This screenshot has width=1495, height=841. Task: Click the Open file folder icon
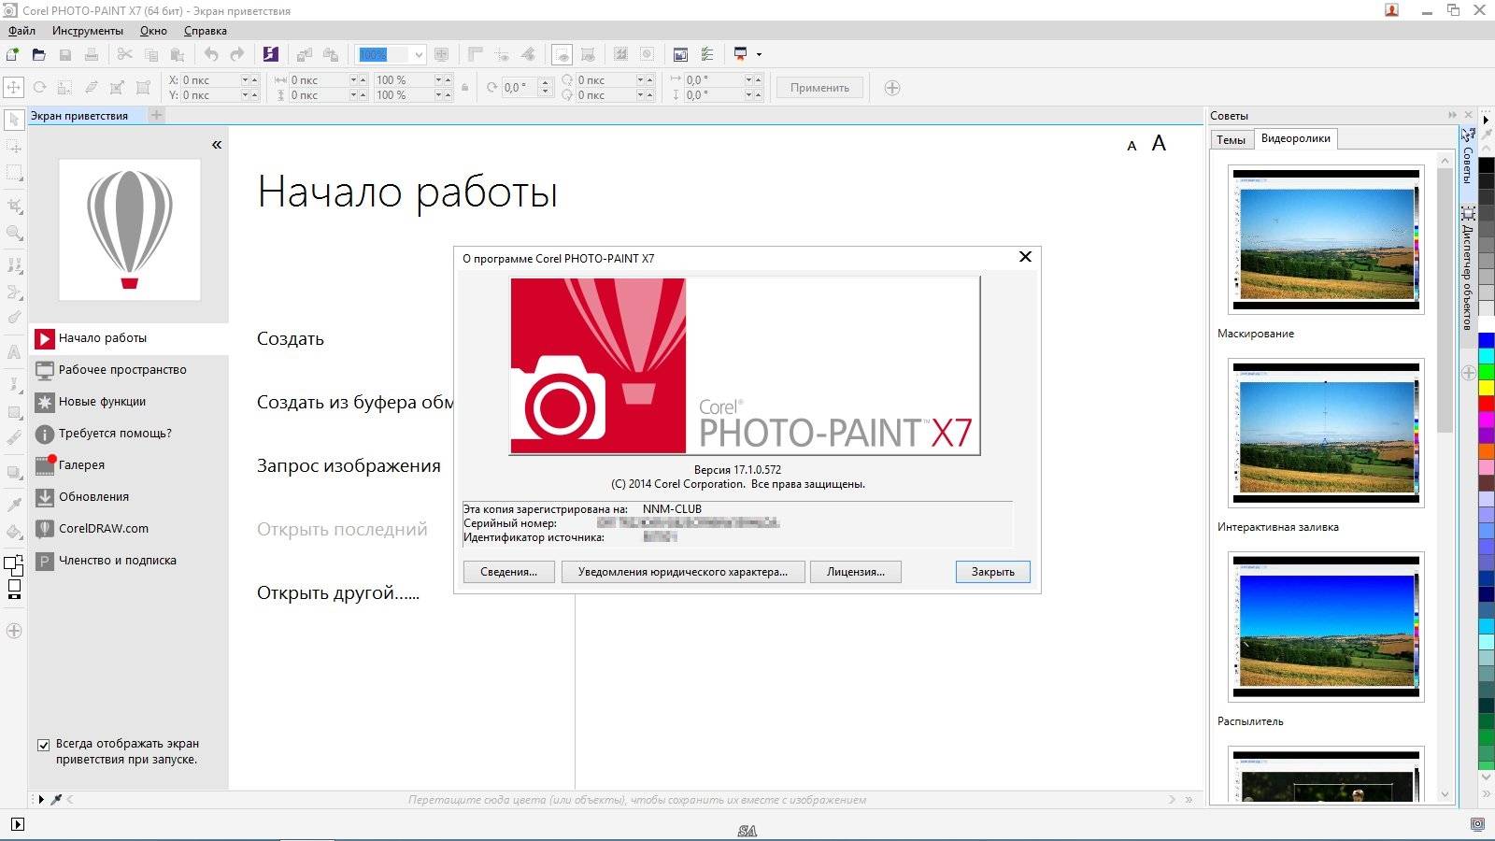tap(39, 54)
